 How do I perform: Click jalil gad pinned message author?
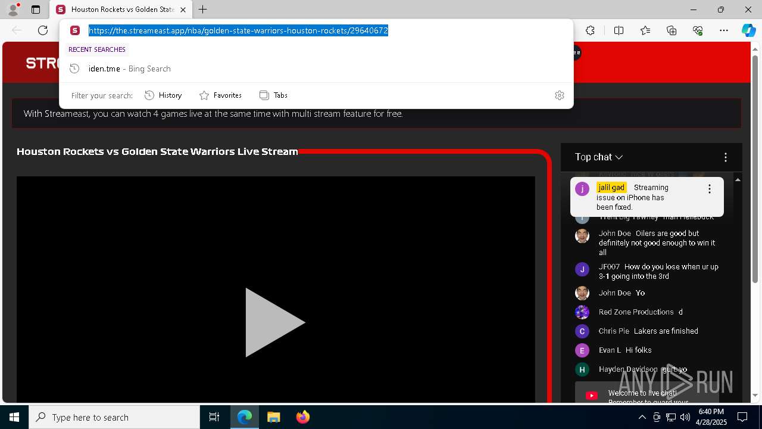[x=611, y=187]
